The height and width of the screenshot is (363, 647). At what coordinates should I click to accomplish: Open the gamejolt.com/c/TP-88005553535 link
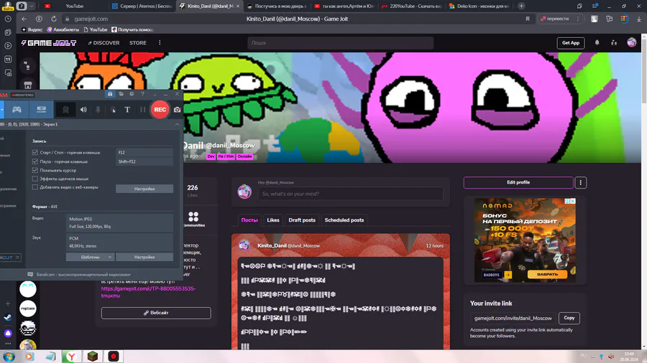(148, 292)
